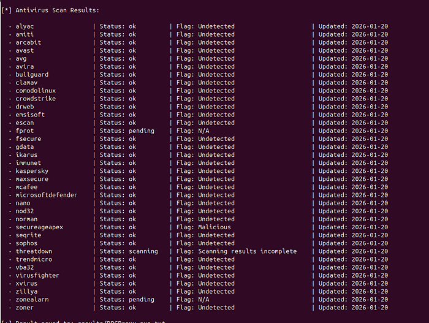Image resolution: width=429 pixels, height=323 pixels.
Task: Click the gdata engine name
Action: coord(25,147)
